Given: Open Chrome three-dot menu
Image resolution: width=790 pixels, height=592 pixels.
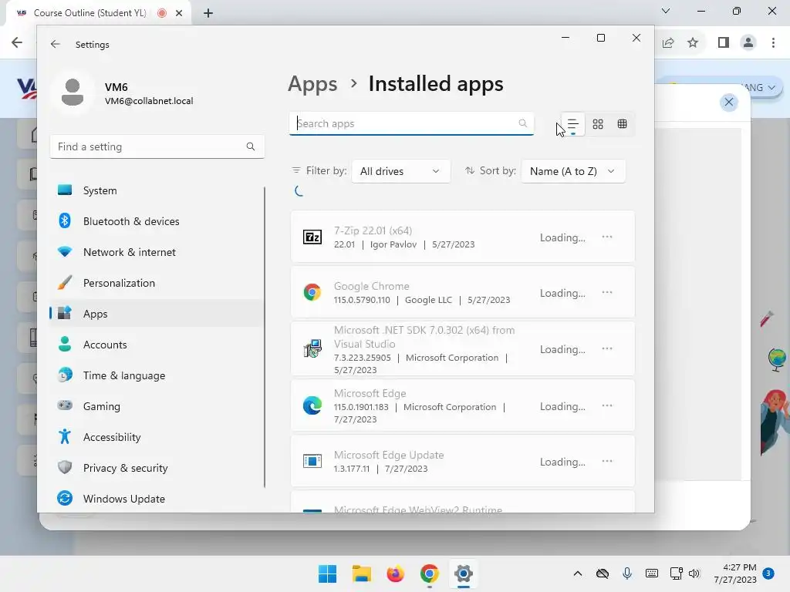Looking at the screenshot, I should 773,43.
